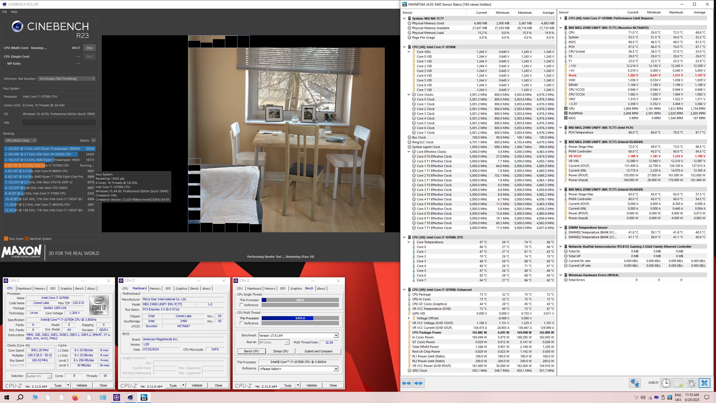The height and width of the screenshot is (403, 716).
Task: Expand the Voltage Offsets node
Action: click(x=409, y=318)
